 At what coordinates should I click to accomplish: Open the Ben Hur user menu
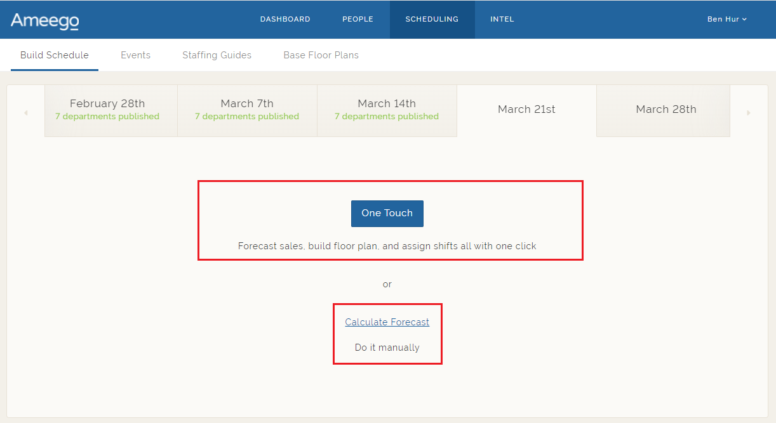click(723, 19)
